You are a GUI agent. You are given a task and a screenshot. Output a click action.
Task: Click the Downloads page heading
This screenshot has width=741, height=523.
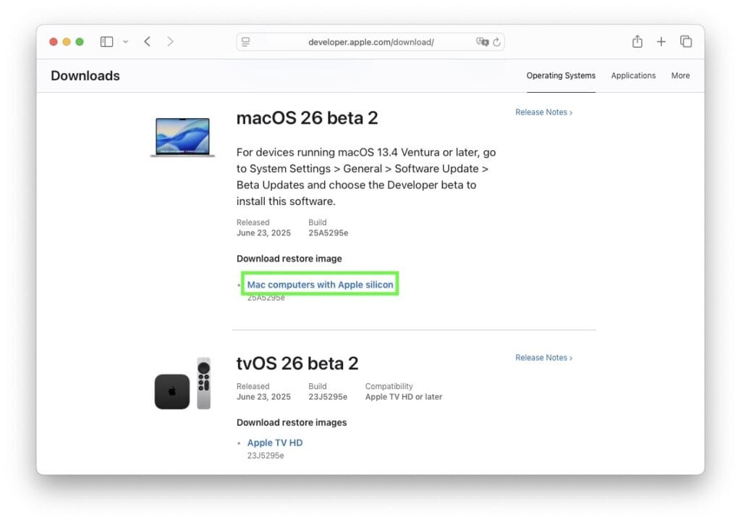[85, 75]
